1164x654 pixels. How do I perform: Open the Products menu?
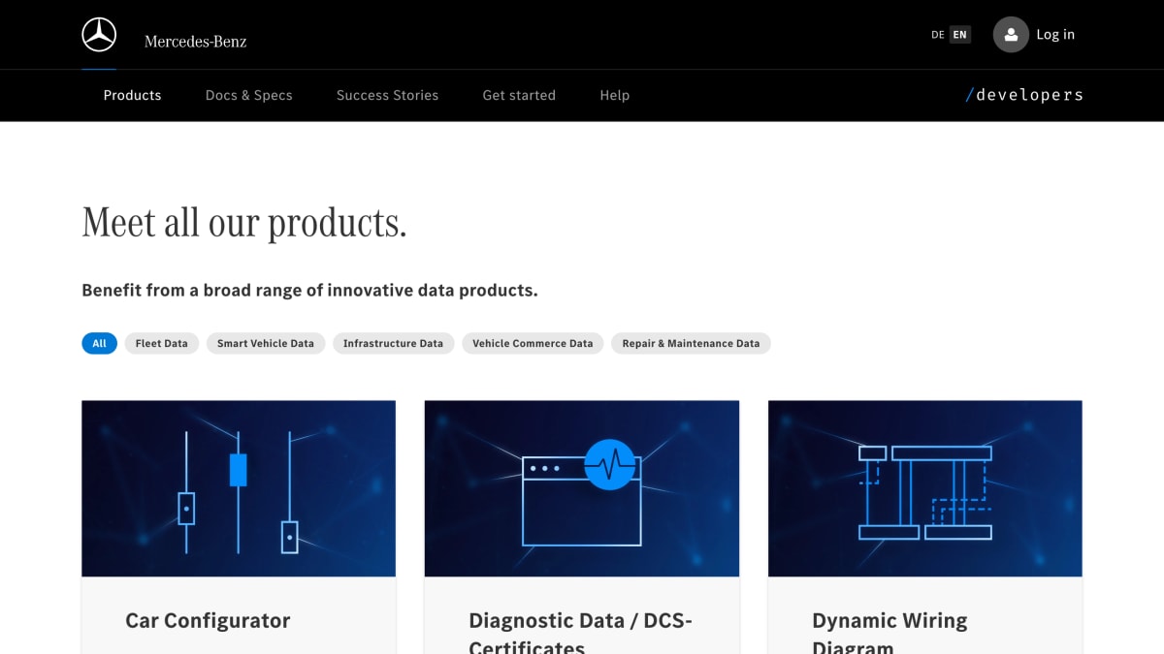click(x=133, y=95)
